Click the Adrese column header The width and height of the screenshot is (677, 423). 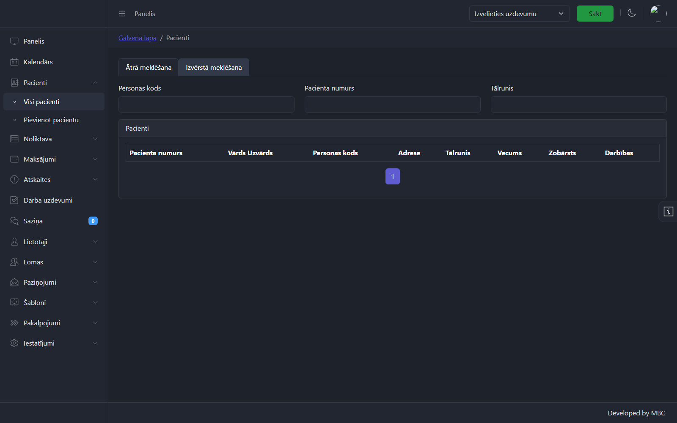(x=409, y=153)
